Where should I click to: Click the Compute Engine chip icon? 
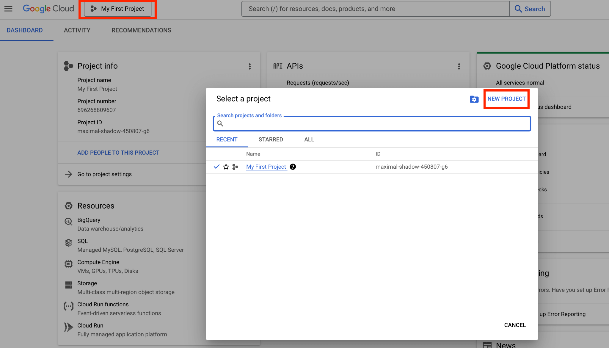click(68, 264)
